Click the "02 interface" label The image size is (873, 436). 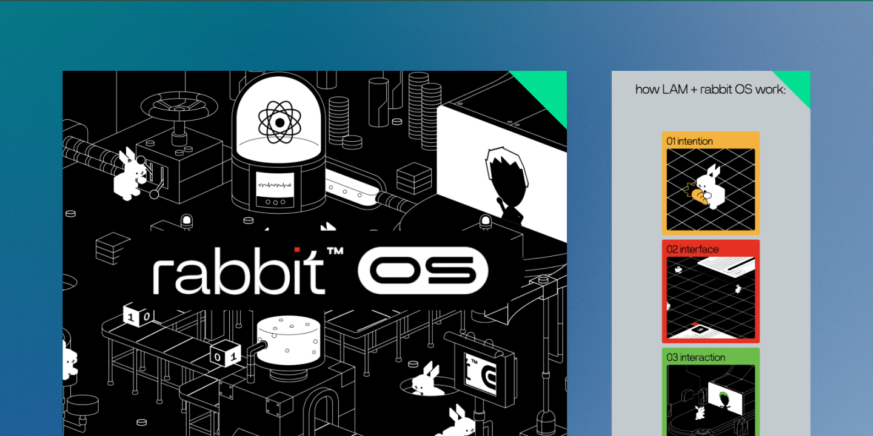[x=692, y=249]
